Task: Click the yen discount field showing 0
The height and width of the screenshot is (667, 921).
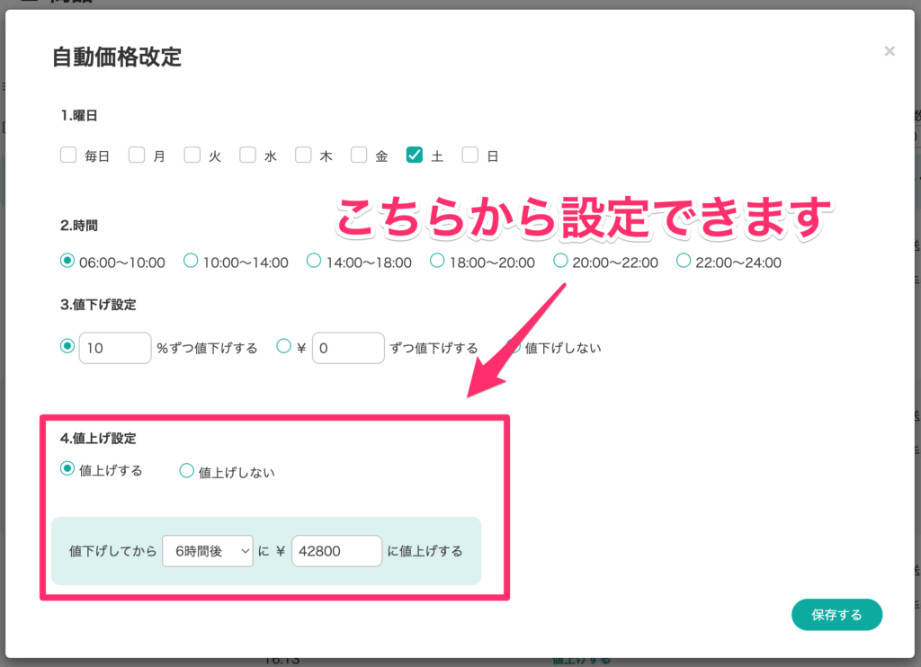Action: 348,348
